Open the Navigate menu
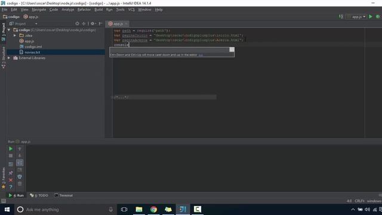The height and width of the screenshot is (215, 382). [x=39, y=10]
